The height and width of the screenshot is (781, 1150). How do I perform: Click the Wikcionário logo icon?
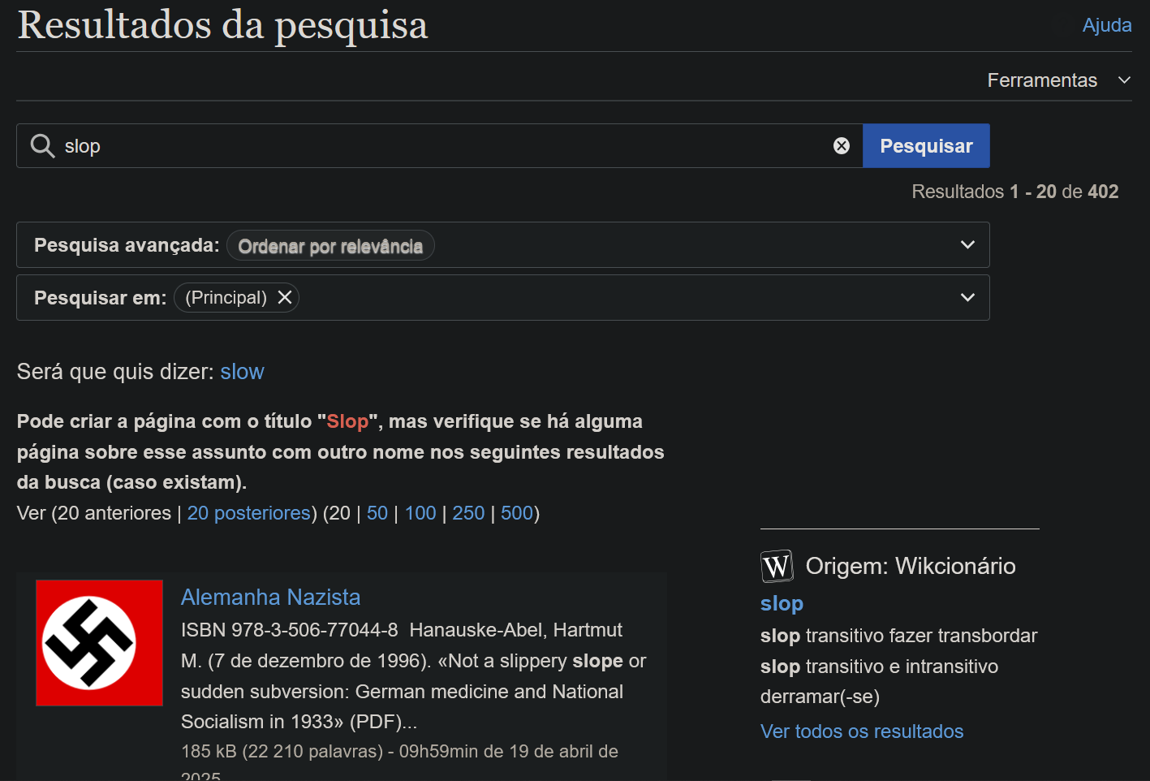(x=777, y=566)
